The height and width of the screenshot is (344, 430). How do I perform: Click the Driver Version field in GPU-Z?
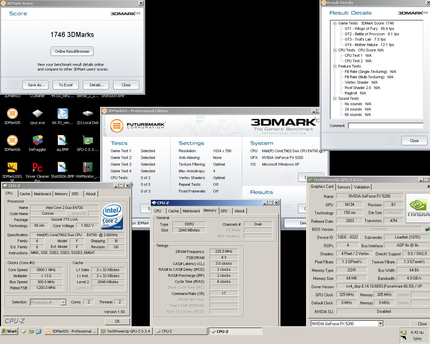(x=383, y=287)
